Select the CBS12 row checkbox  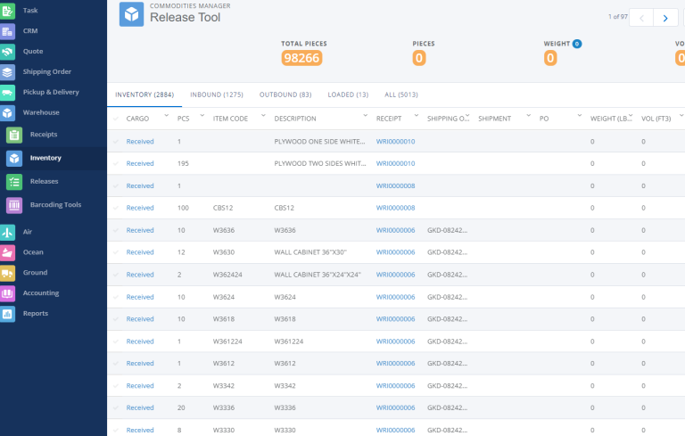(116, 208)
